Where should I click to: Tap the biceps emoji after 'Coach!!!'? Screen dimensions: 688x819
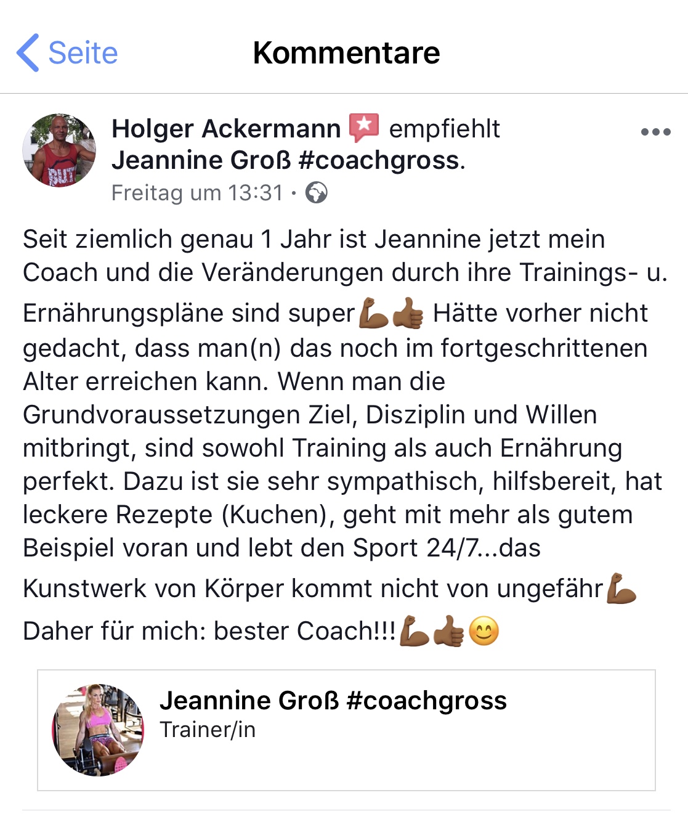point(415,631)
